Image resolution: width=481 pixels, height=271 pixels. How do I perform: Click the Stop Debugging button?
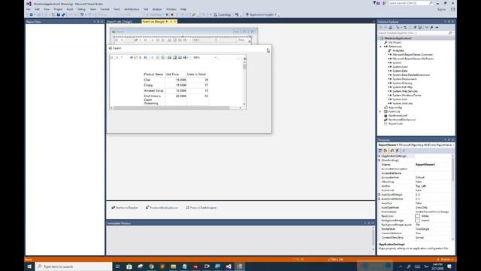pos(172,14)
